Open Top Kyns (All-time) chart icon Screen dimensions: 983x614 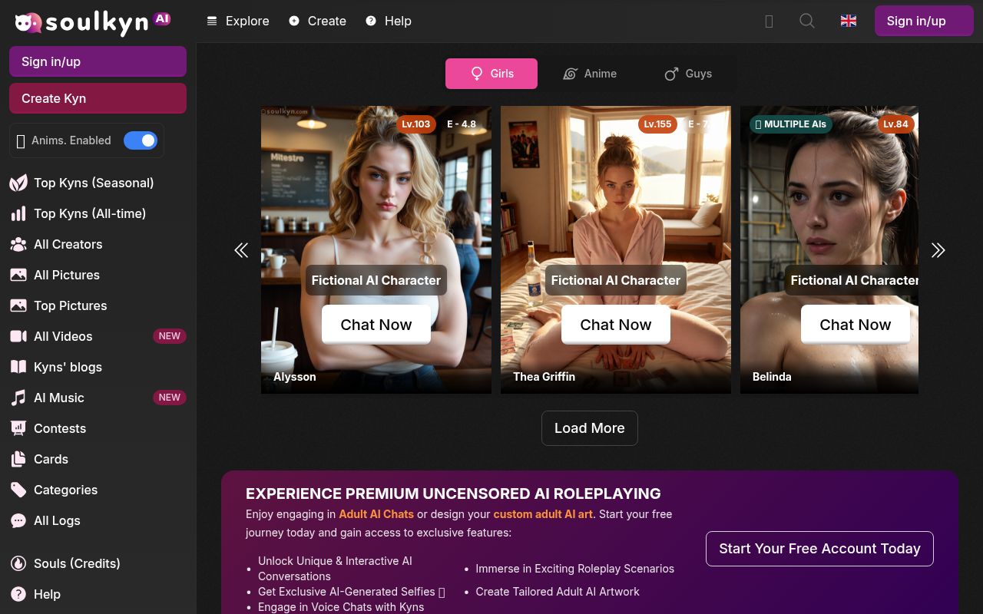click(18, 213)
